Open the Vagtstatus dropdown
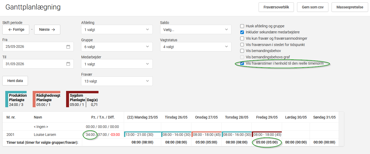 point(196,47)
